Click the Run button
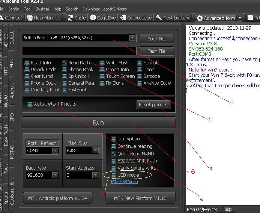260x213 pixels. click(99, 122)
